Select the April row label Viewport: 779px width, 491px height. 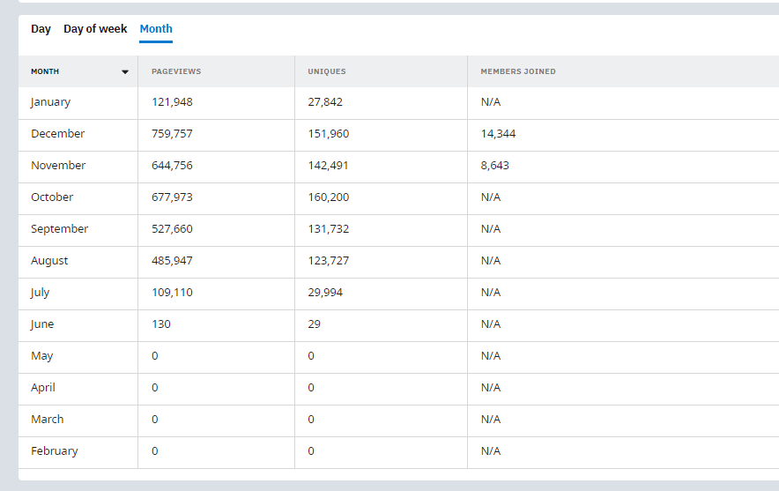tap(42, 388)
